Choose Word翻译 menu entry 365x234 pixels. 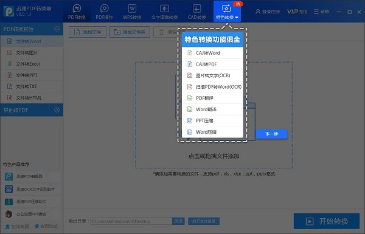pos(212,109)
